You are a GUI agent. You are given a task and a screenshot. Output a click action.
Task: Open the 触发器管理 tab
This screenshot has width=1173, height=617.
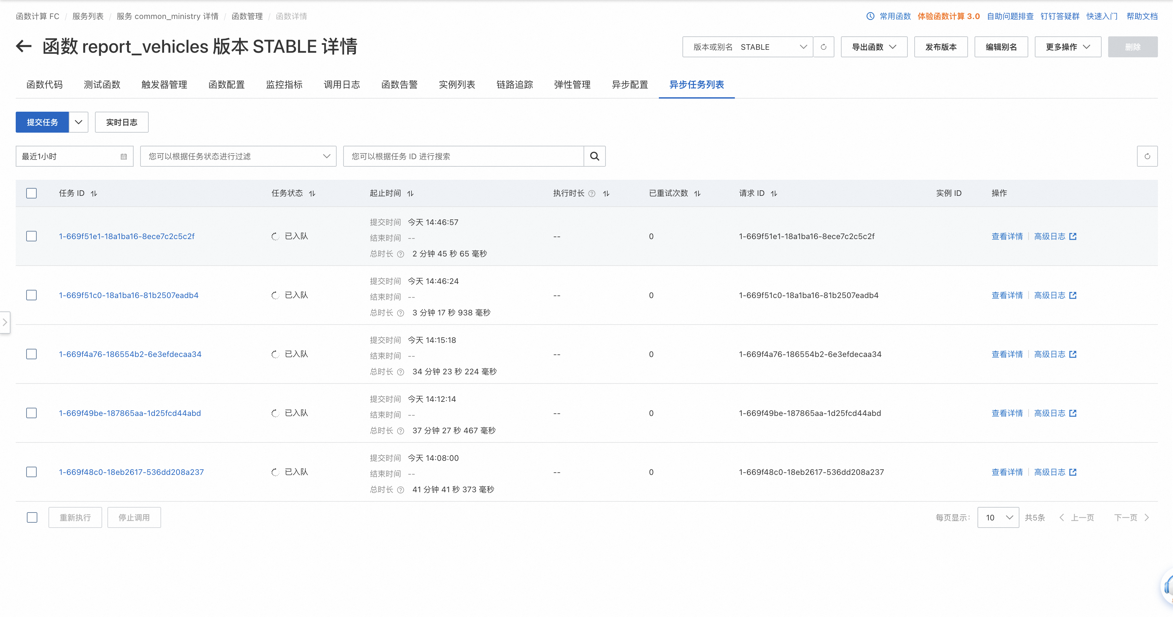(164, 85)
